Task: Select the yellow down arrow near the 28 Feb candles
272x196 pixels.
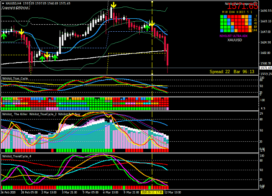Action: click(21, 32)
